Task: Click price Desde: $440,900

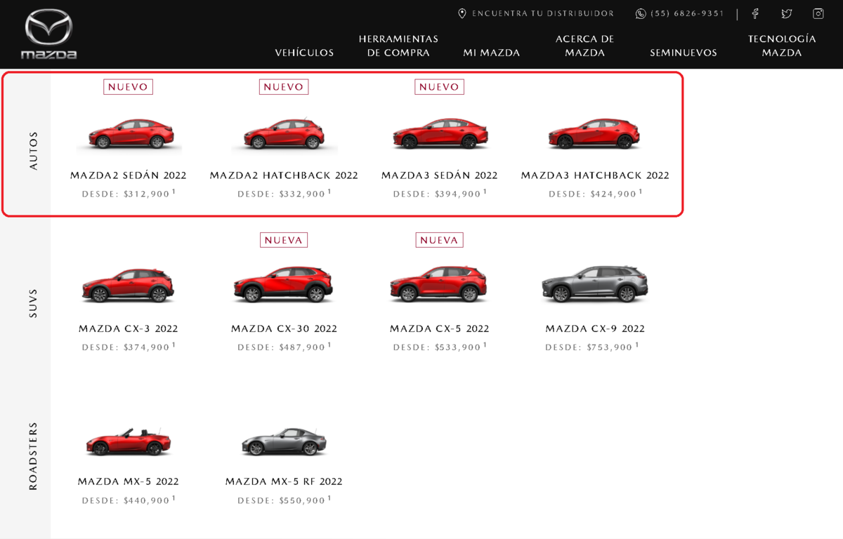Action: click(x=129, y=500)
